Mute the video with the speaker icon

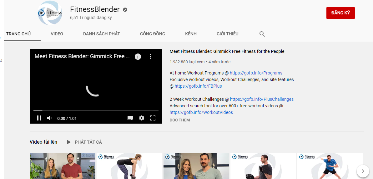point(49,118)
